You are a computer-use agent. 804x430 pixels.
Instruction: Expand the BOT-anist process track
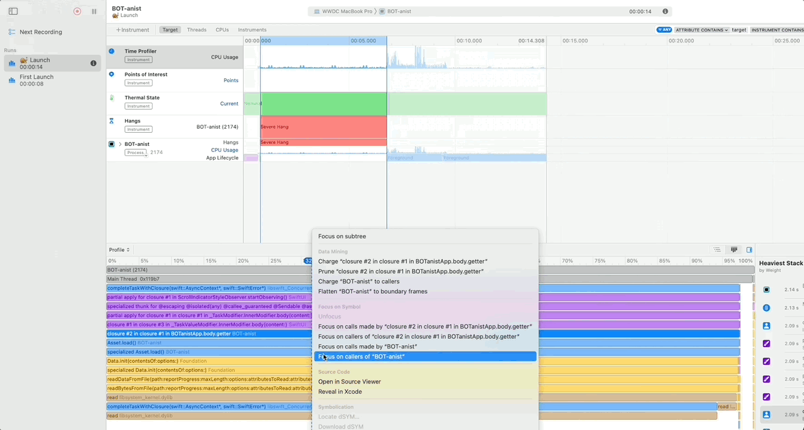120,144
